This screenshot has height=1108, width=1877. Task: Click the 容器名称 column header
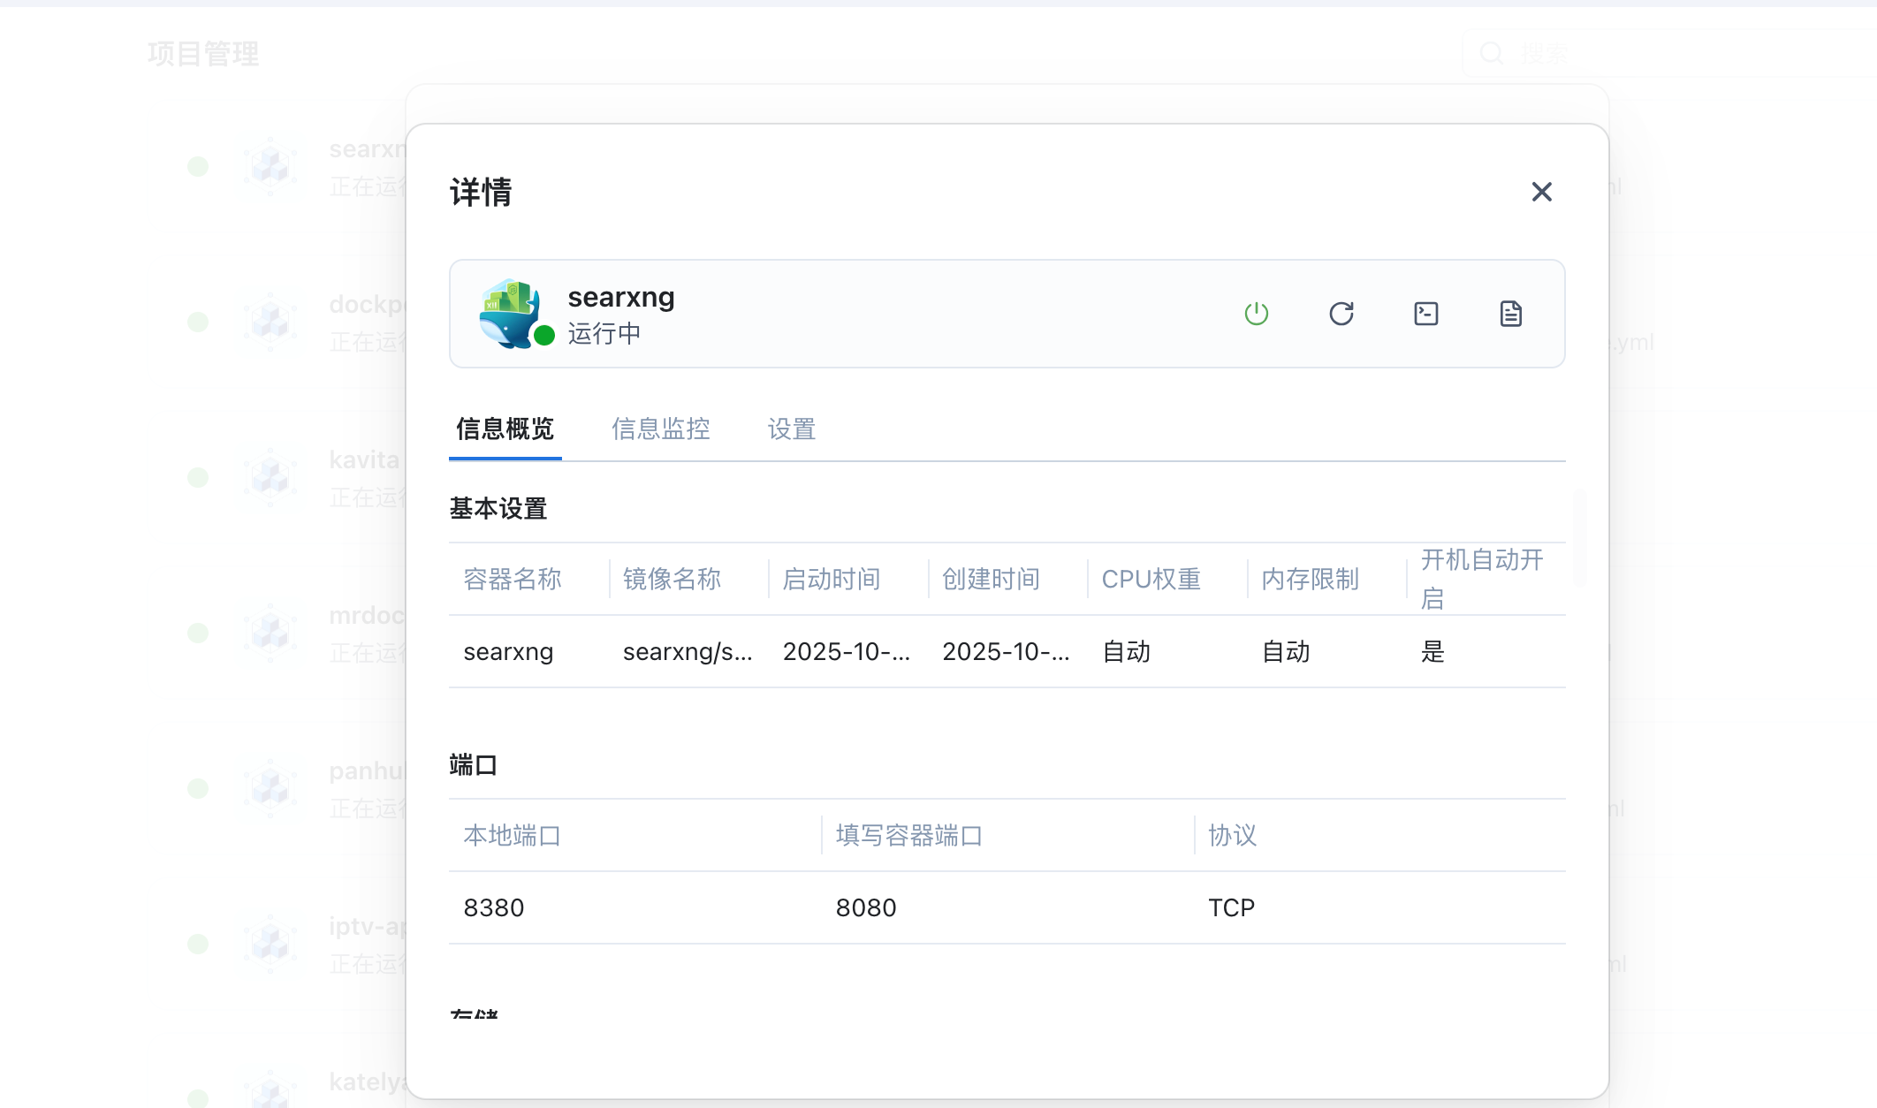click(x=513, y=580)
